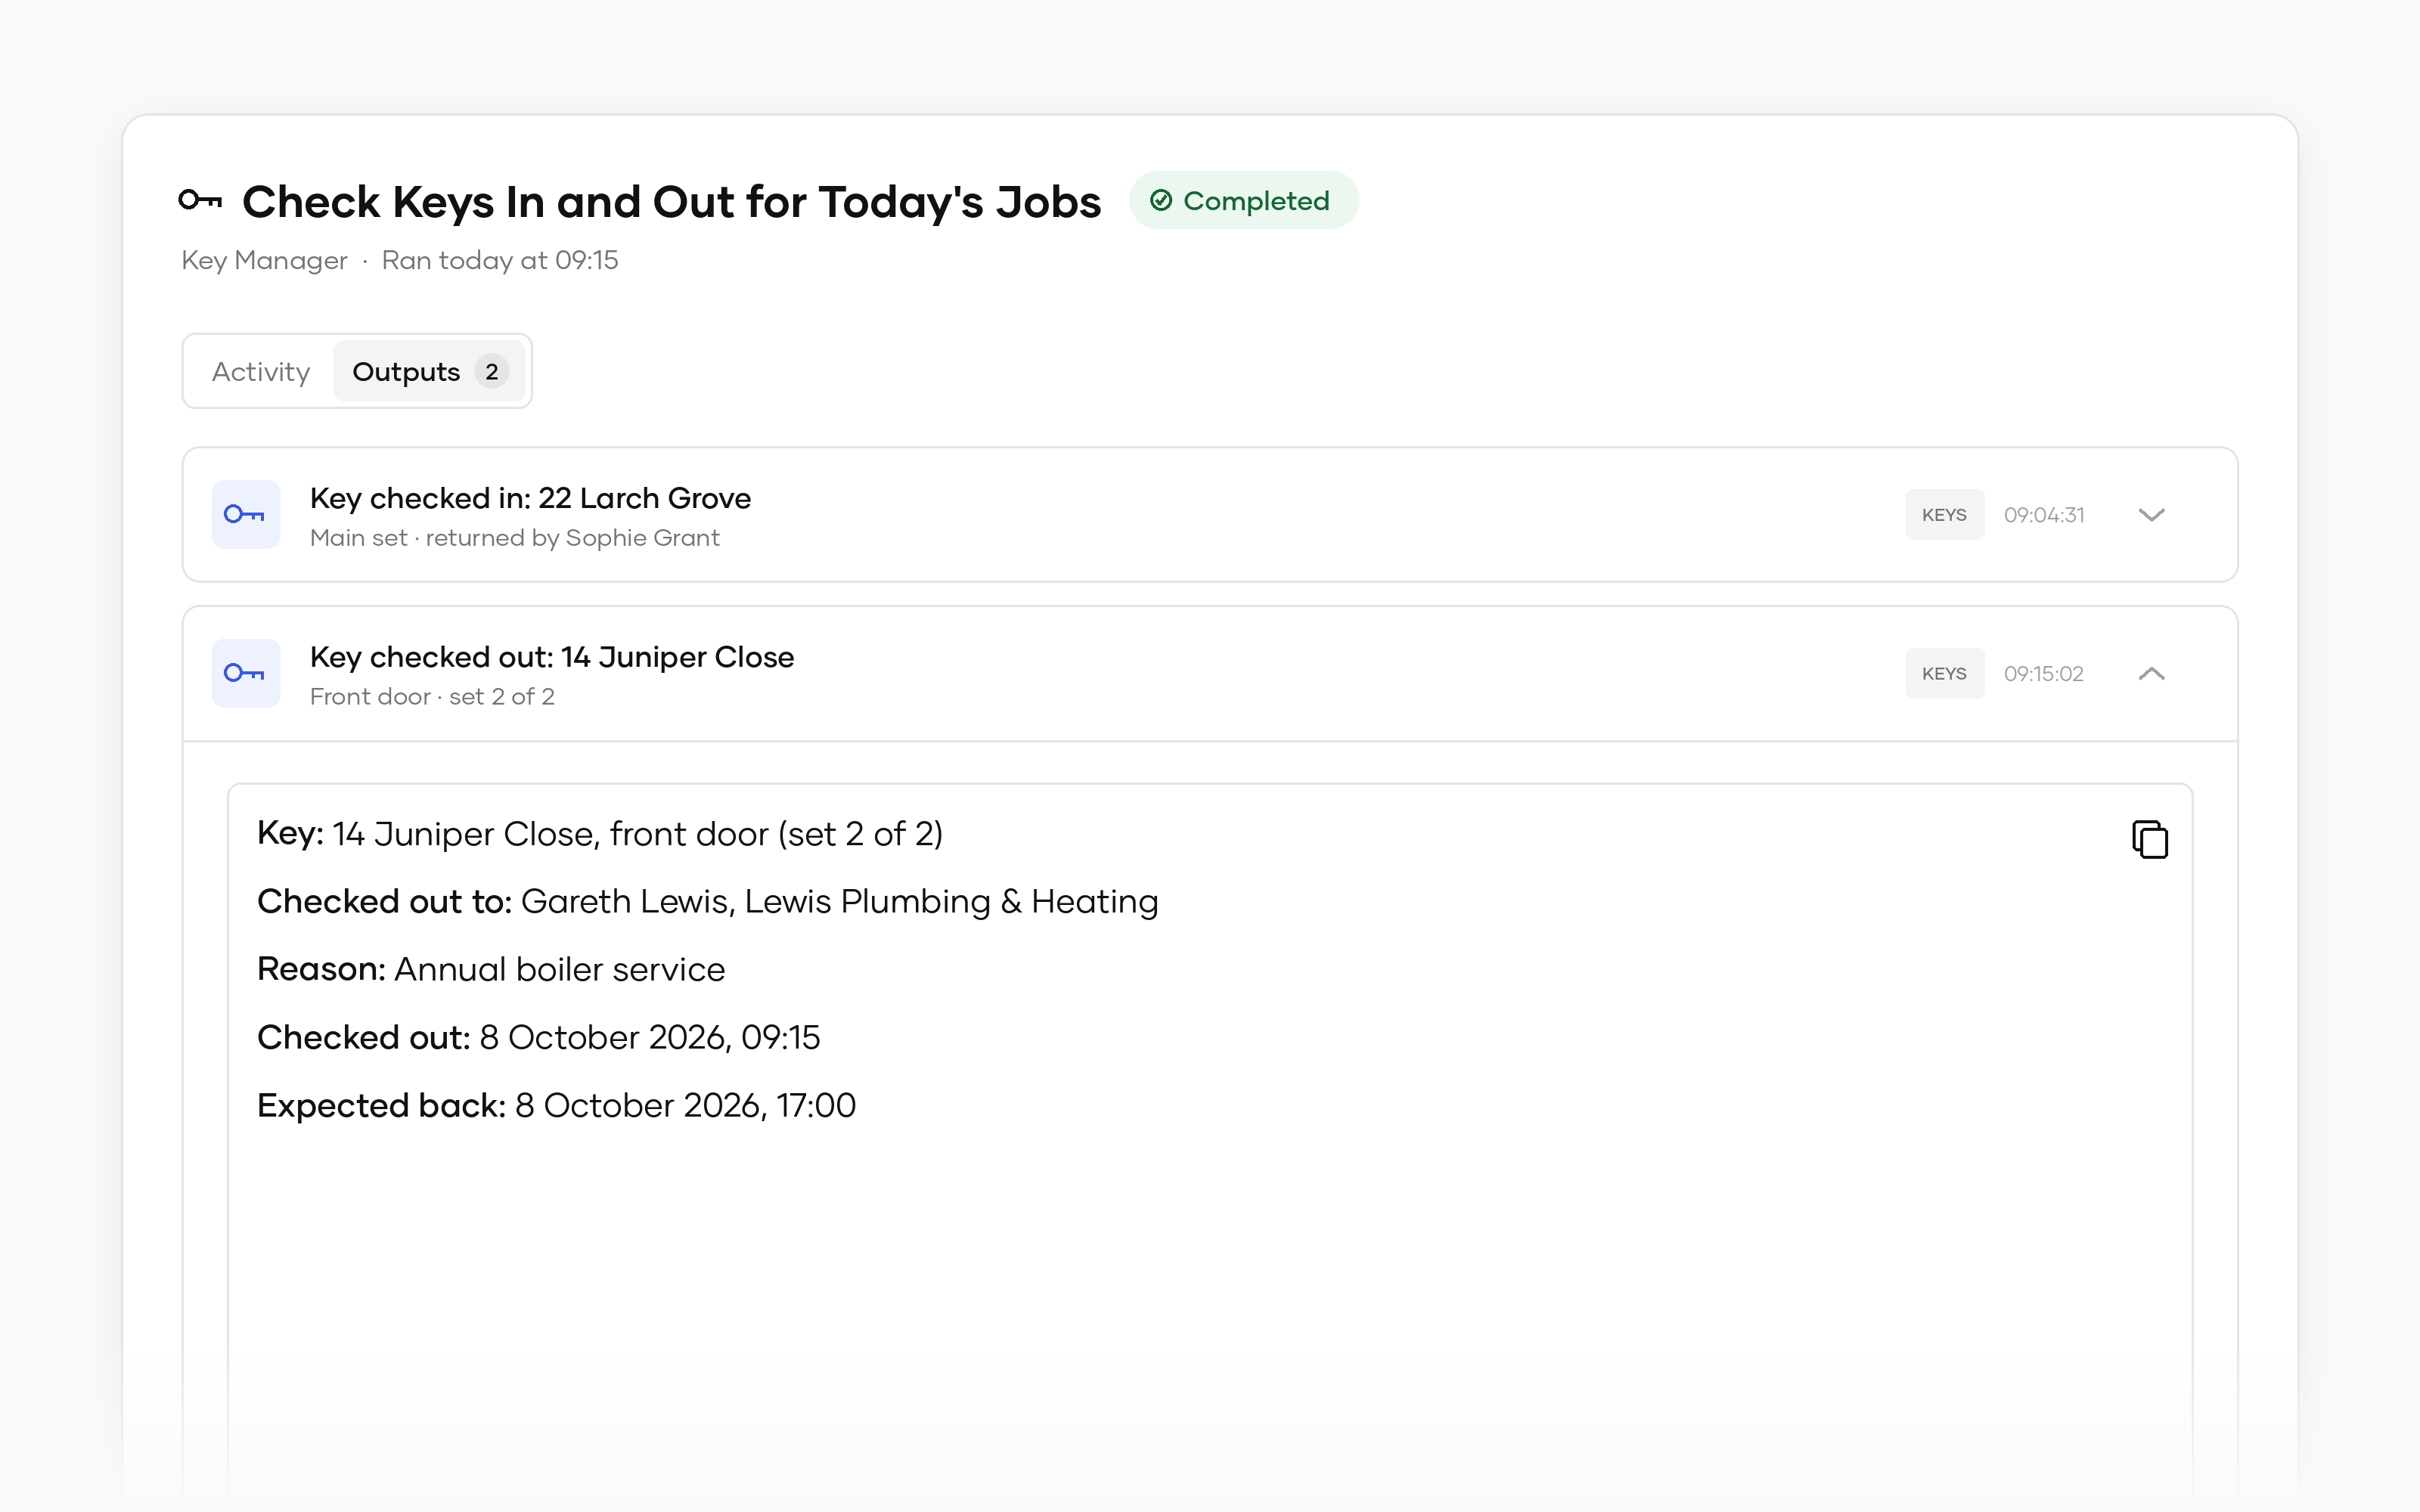This screenshot has width=2420, height=1512.
Task: Click the "Checked out to: Gareth Lewis" line
Action: [708, 901]
